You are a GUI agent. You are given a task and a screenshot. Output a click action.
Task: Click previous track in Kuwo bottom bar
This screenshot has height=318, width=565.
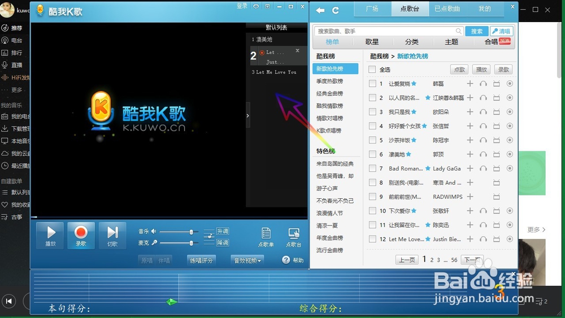pos(9,301)
